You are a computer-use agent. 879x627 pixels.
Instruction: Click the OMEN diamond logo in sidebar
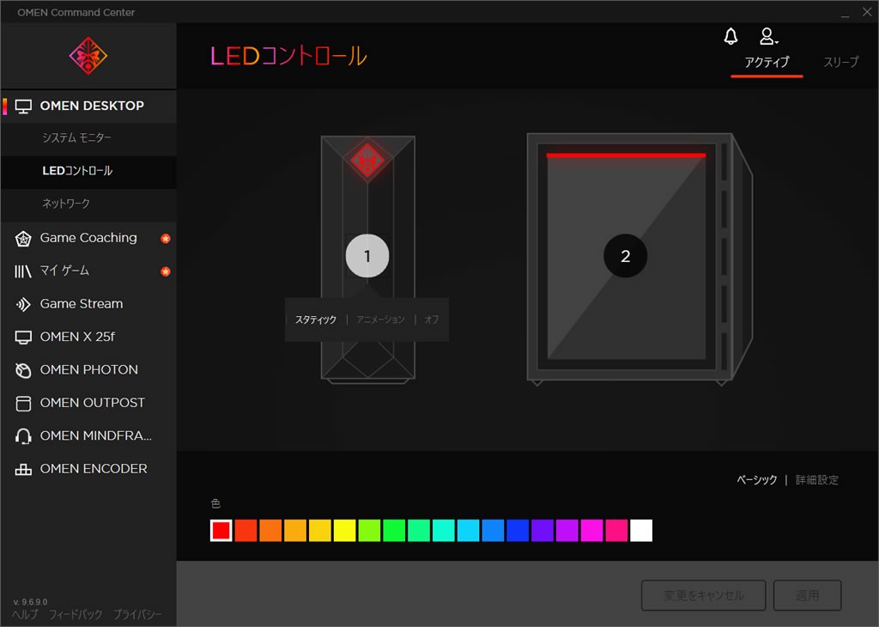[88, 56]
